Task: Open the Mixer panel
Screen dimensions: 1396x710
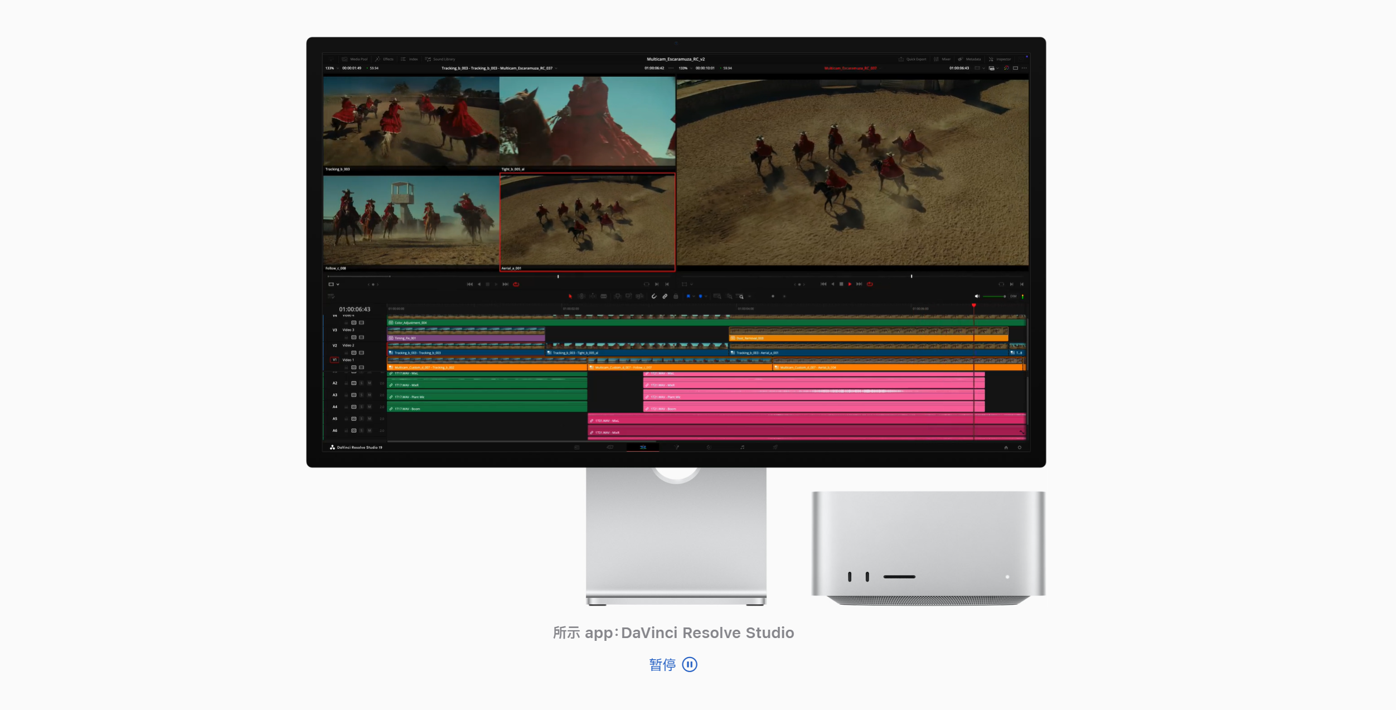Action: [x=942, y=59]
